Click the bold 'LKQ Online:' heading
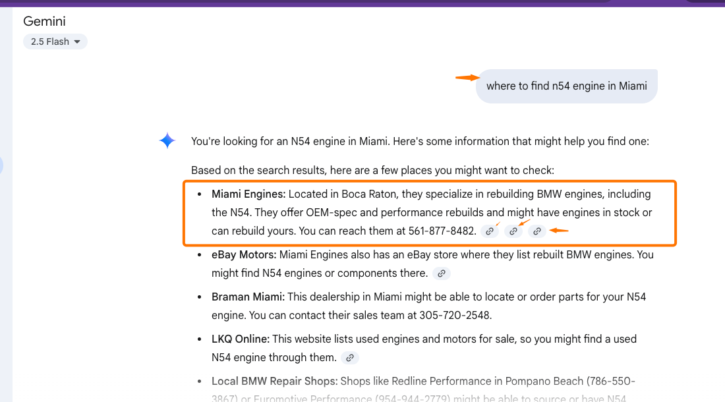This screenshot has height=402, width=725. (x=241, y=339)
